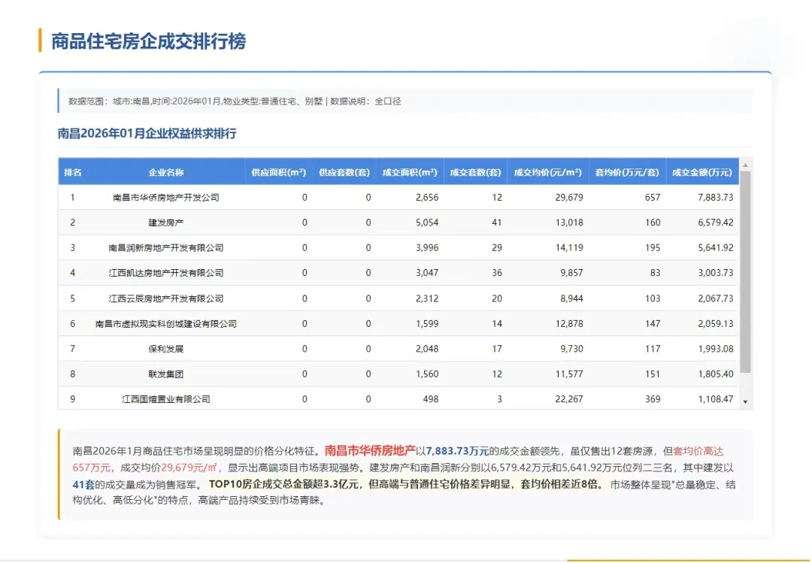This screenshot has width=812, height=563.
Task: Sort by 成交均价(元/m²) column header
Action: click(548, 172)
